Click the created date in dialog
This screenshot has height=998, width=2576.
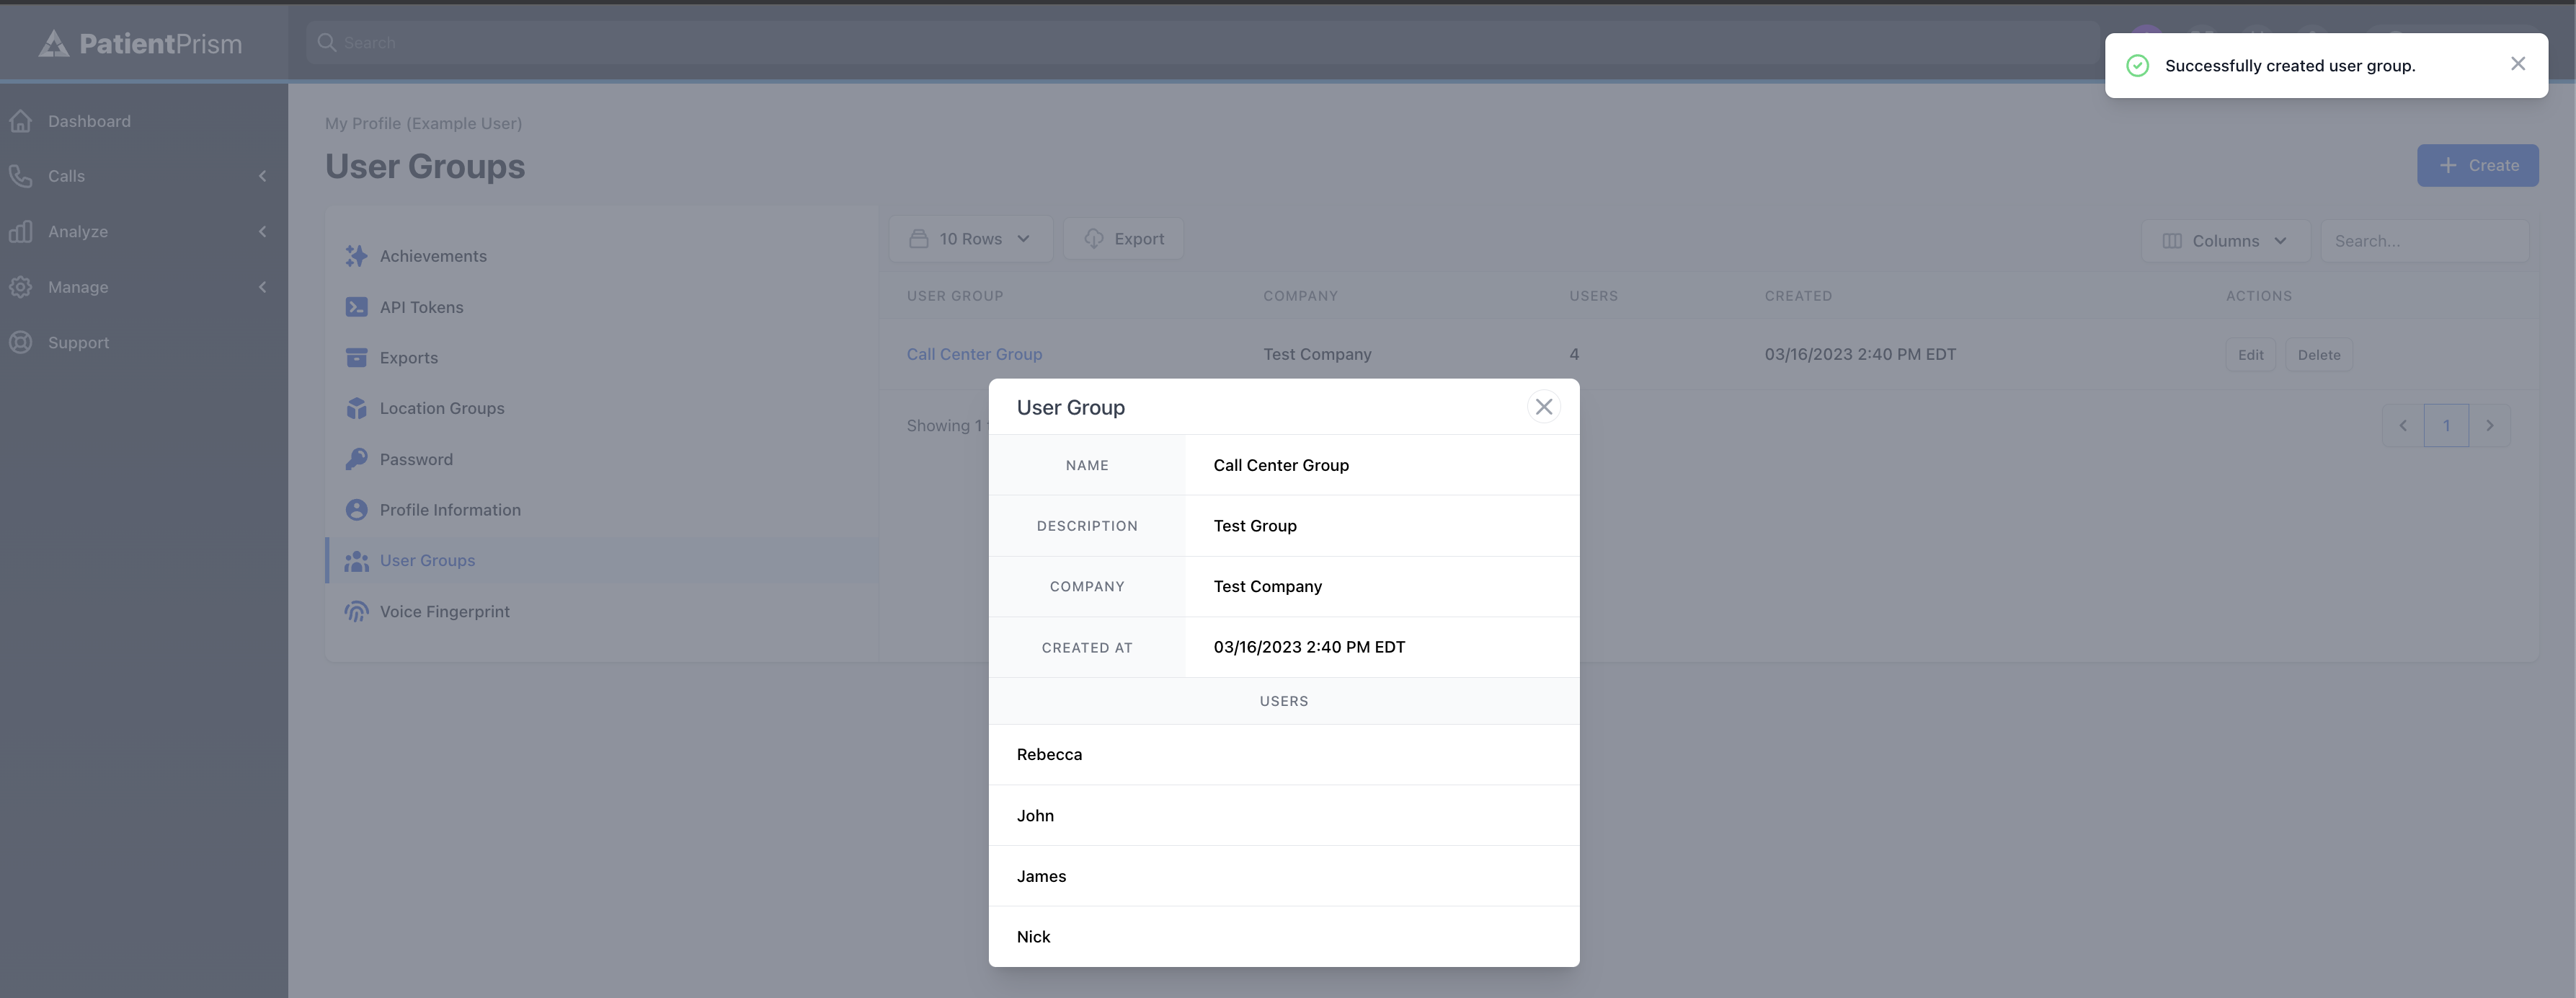(1309, 647)
